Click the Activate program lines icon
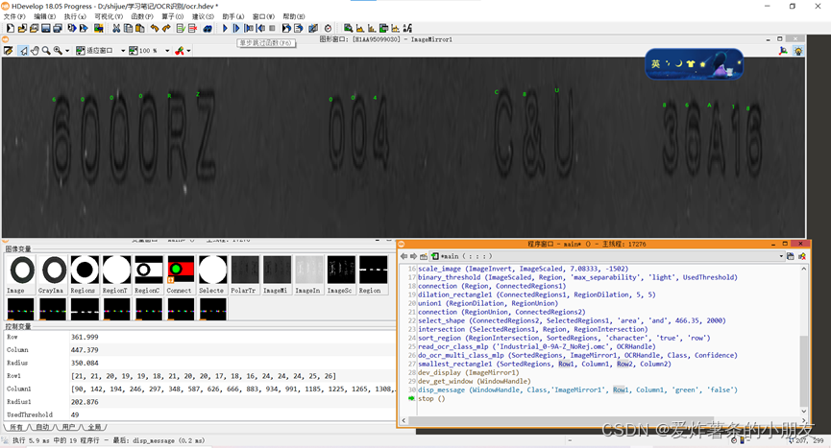831x448 pixels. pyautogui.click(x=181, y=28)
